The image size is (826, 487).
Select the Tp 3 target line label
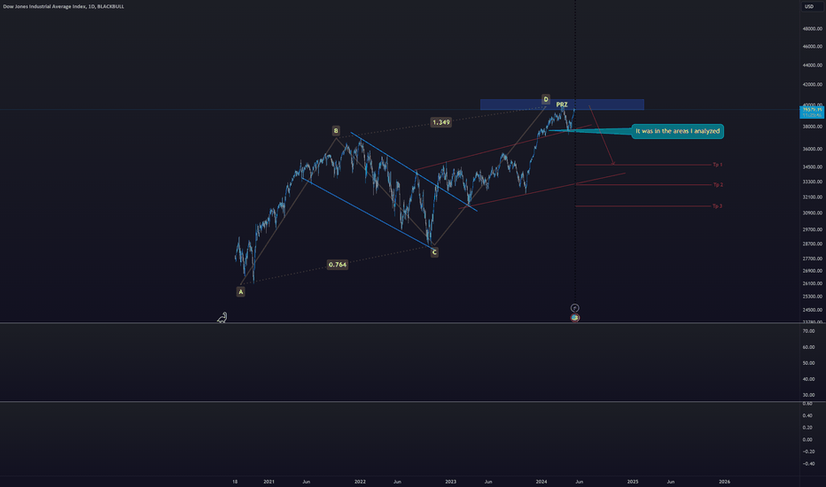(x=717, y=205)
